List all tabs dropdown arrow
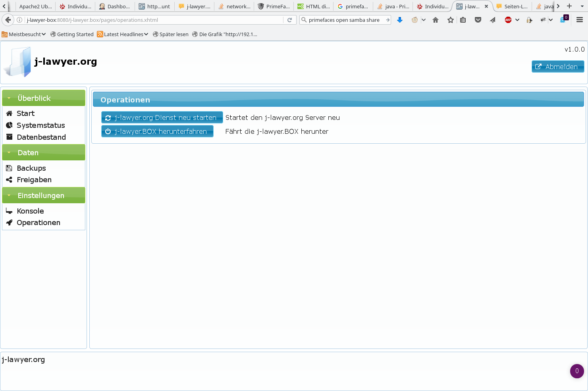This screenshot has height=391, width=588. click(582, 6)
